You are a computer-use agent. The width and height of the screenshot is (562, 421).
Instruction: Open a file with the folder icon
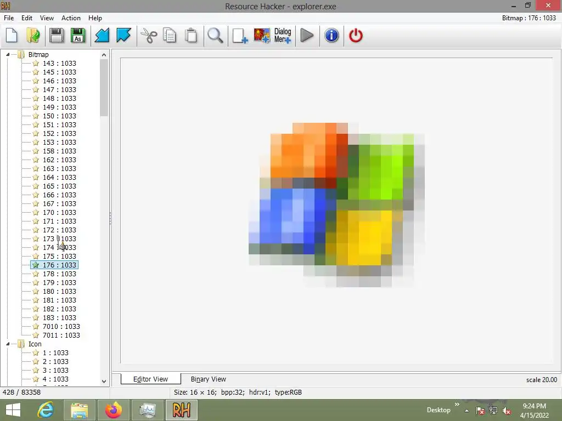click(33, 36)
